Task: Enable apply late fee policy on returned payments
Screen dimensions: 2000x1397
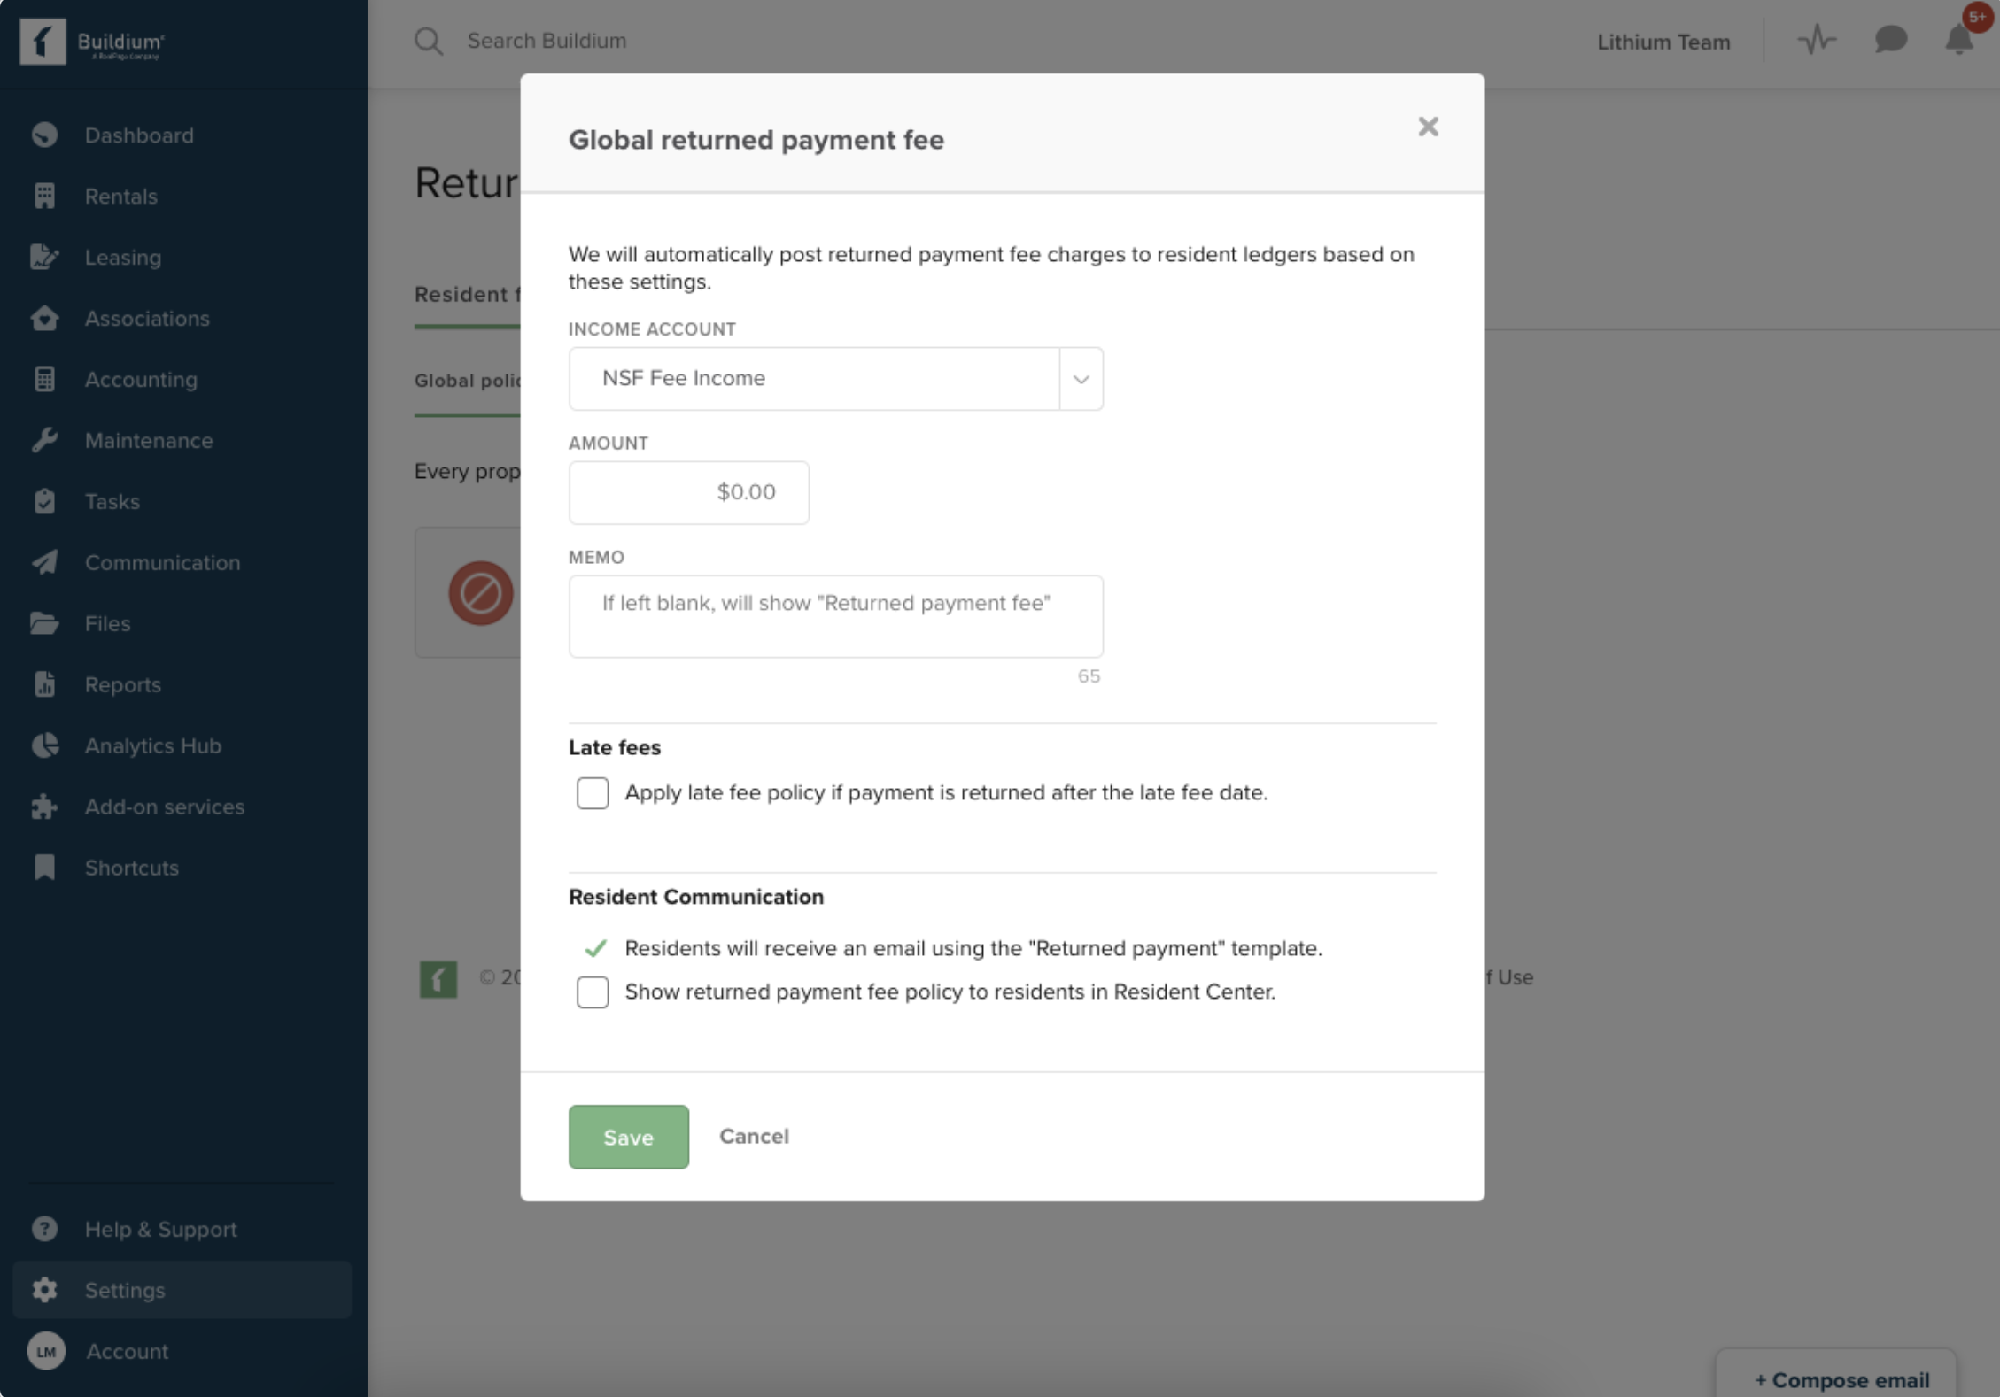Action: (593, 793)
